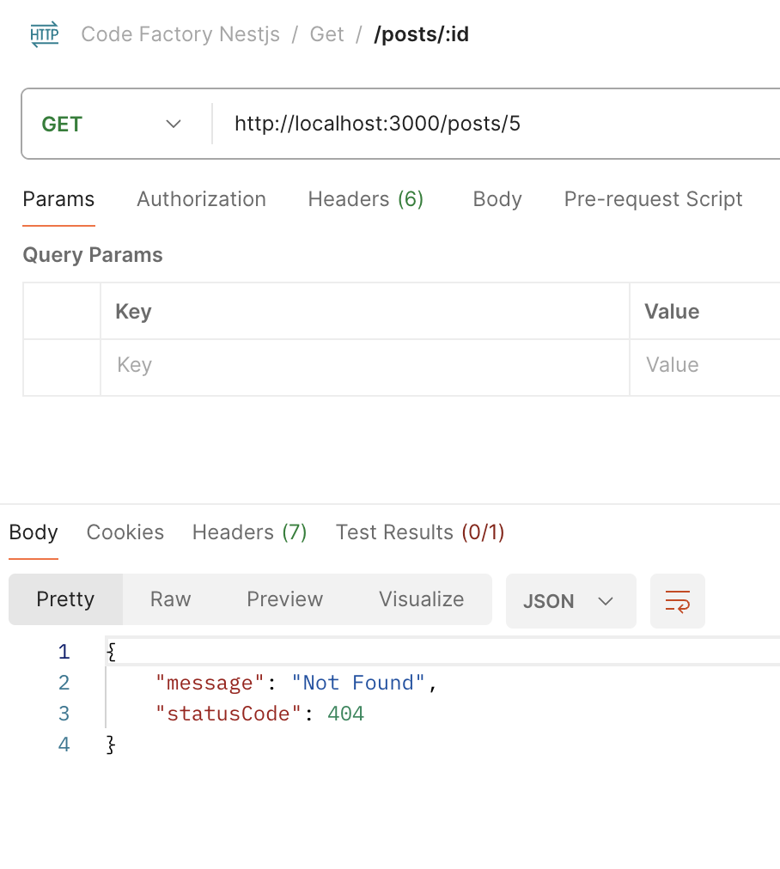This screenshot has width=780, height=869.
Task: Open the request Headers (6) tab
Action: [365, 199]
